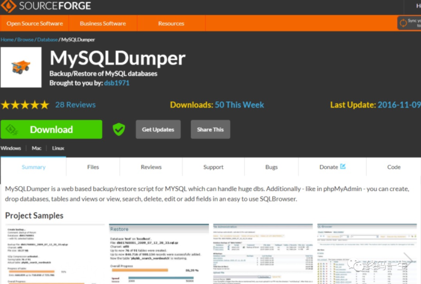Open the Resources menu

click(172, 23)
